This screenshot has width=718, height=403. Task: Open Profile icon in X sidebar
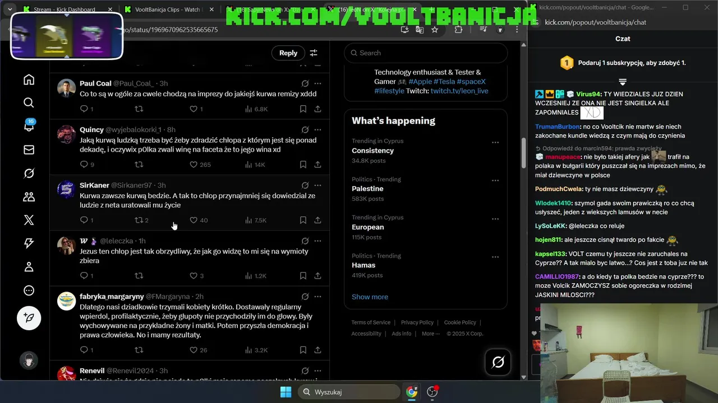click(x=29, y=267)
